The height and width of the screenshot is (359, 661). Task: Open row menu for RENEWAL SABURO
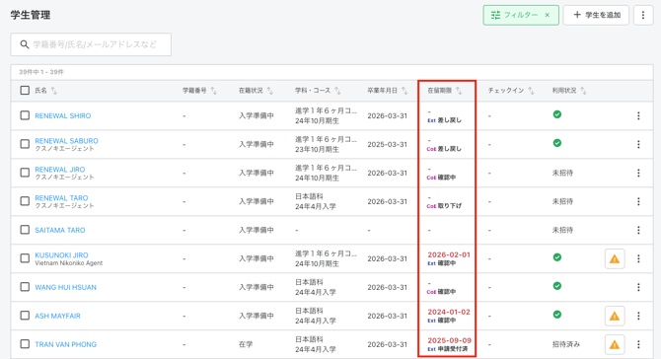coord(638,144)
